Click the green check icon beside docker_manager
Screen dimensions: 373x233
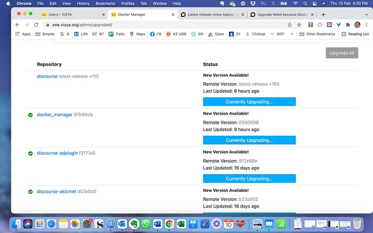[30, 115]
